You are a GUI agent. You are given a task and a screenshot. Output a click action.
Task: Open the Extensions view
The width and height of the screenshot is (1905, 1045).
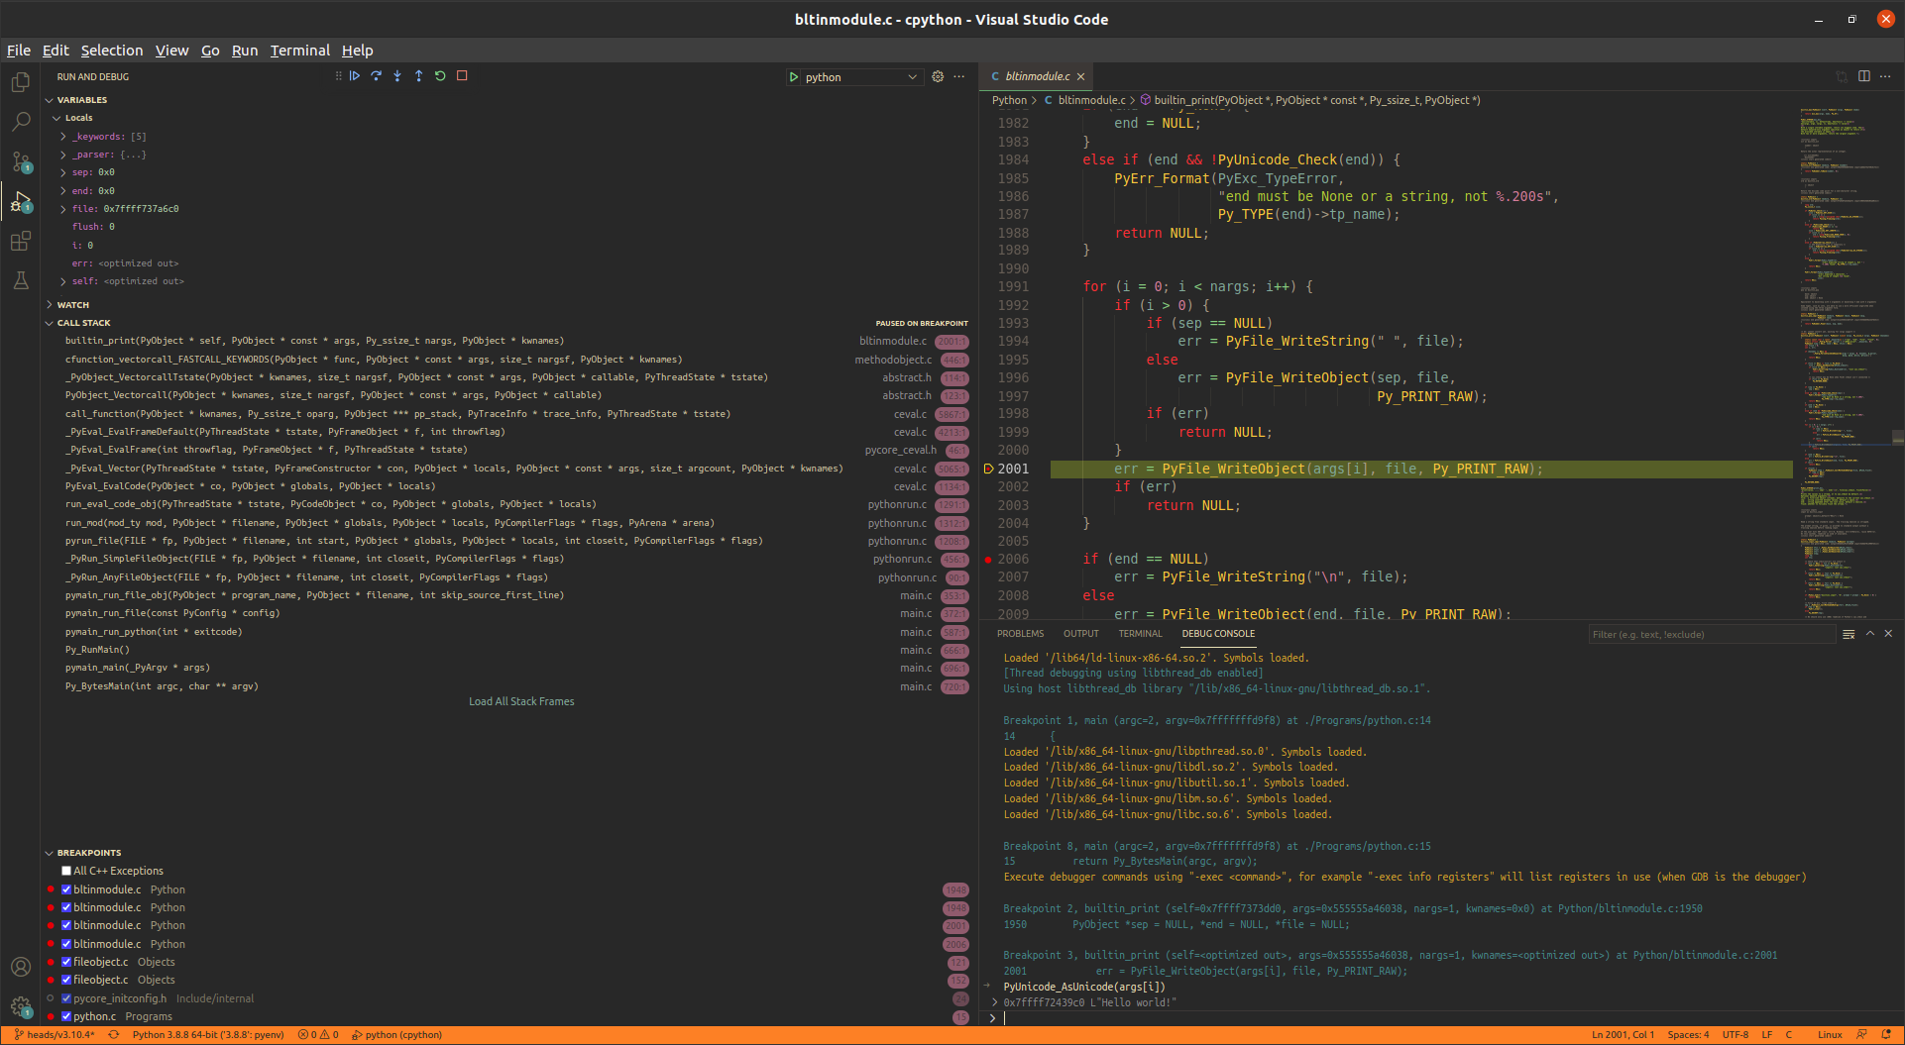click(x=20, y=241)
